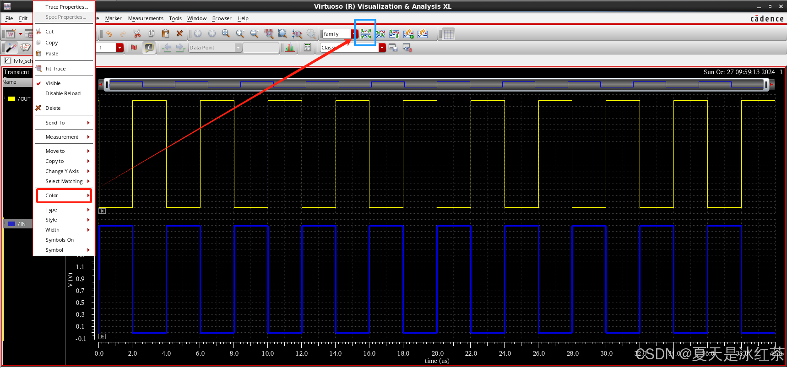
Task: Click the previous zoom back icon
Action: point(198,34)
